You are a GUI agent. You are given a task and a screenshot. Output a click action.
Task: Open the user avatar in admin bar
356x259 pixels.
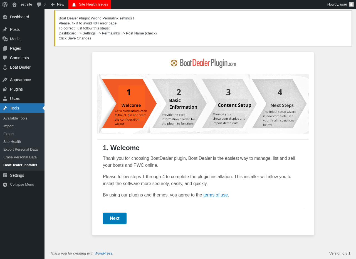[351, 4]
